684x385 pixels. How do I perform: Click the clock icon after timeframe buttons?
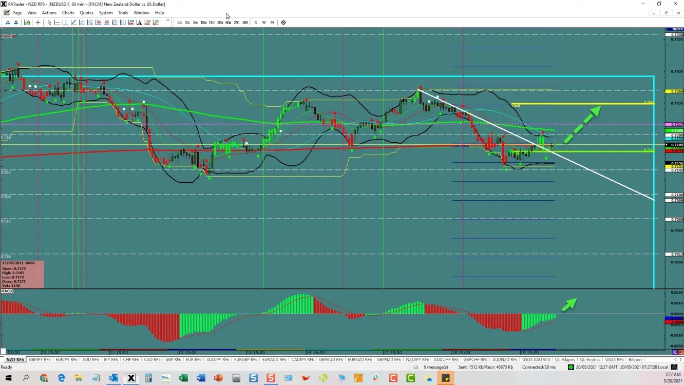point(283,23)
